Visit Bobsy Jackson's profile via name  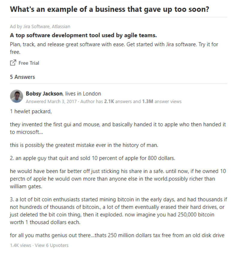[44, 94]
